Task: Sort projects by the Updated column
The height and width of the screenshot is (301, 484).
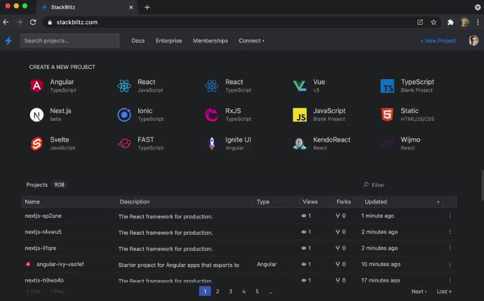Action: coord(402,202)
